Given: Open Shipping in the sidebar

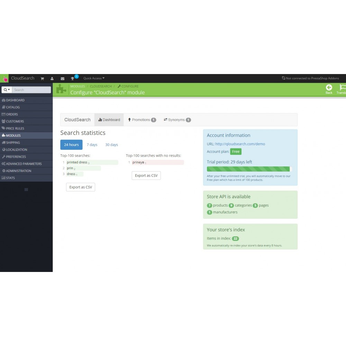Looking at the screenshot, I should pyautogui.click(x=26, y=143).
